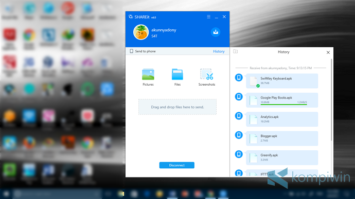Image resolution: width=355 pixels, height=199 pixels.
Task: Click phone icon beside Greenify.apk
Action: (x=239, y=154)
